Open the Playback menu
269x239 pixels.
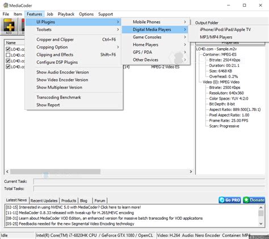66,14
